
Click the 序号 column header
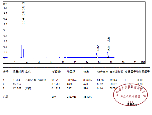point(6,72)
